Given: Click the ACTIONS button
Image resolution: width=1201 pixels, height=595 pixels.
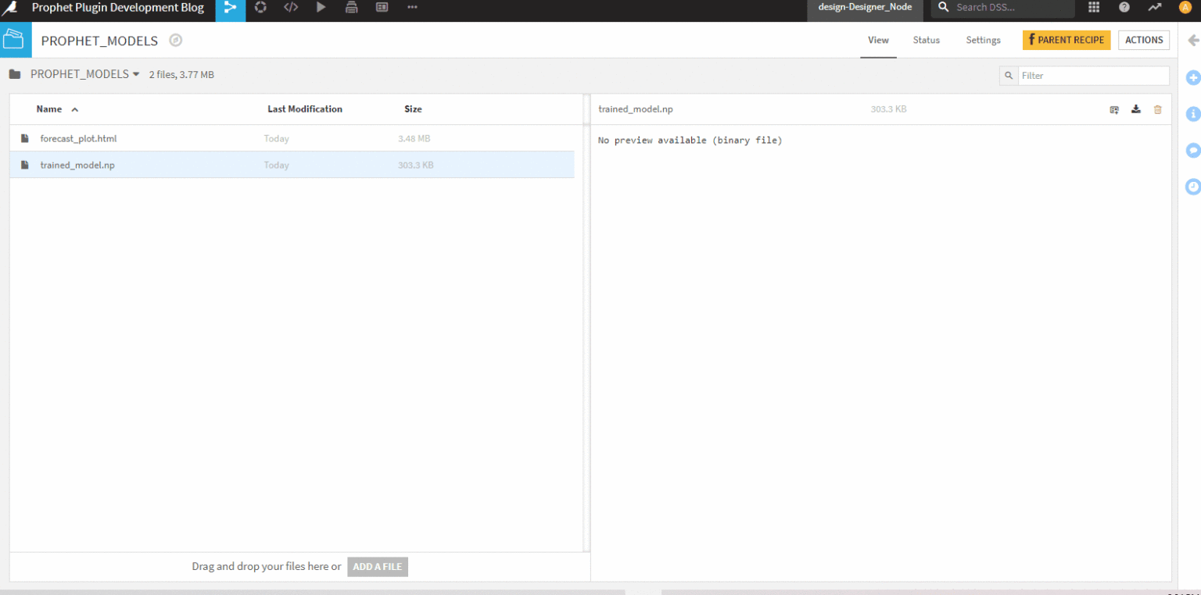Looking at the screenshot, I should [1143, 40].
